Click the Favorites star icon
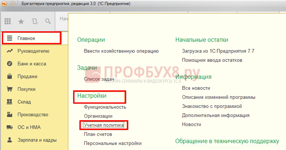The width and height of the screenshot is (286, 150). pos(21,21)
